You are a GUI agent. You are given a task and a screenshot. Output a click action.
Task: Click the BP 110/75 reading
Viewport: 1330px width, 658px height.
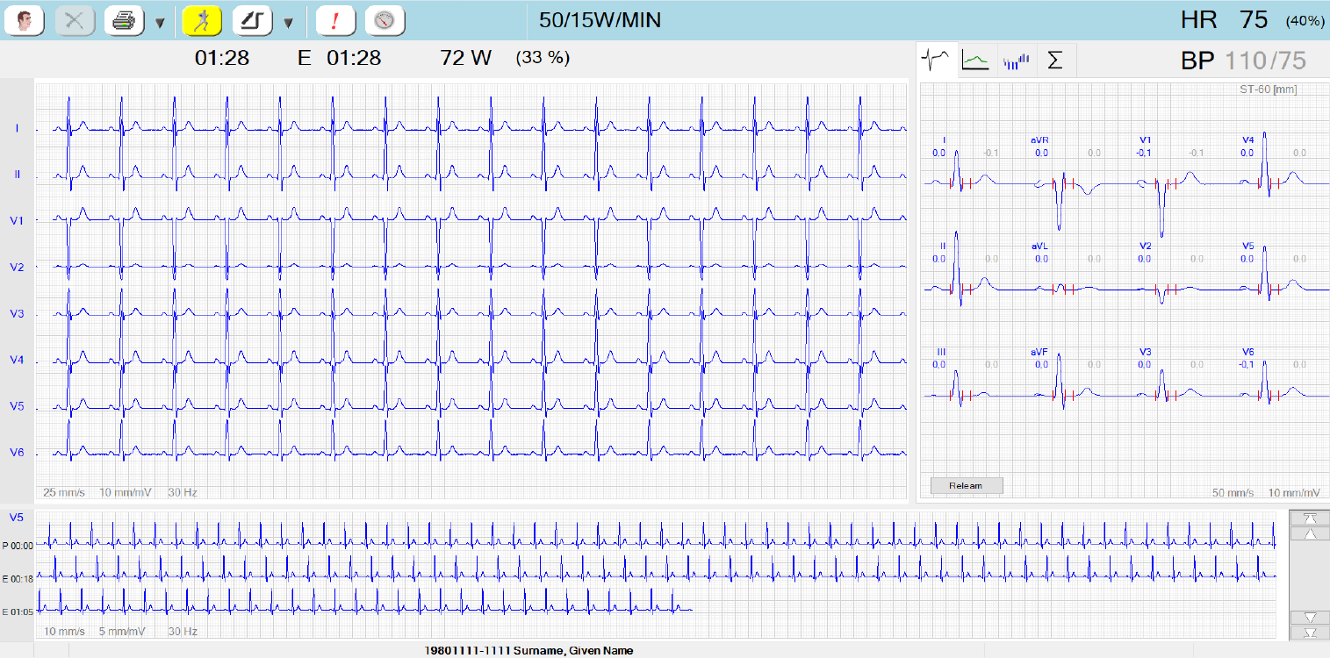click(1243, 61)
